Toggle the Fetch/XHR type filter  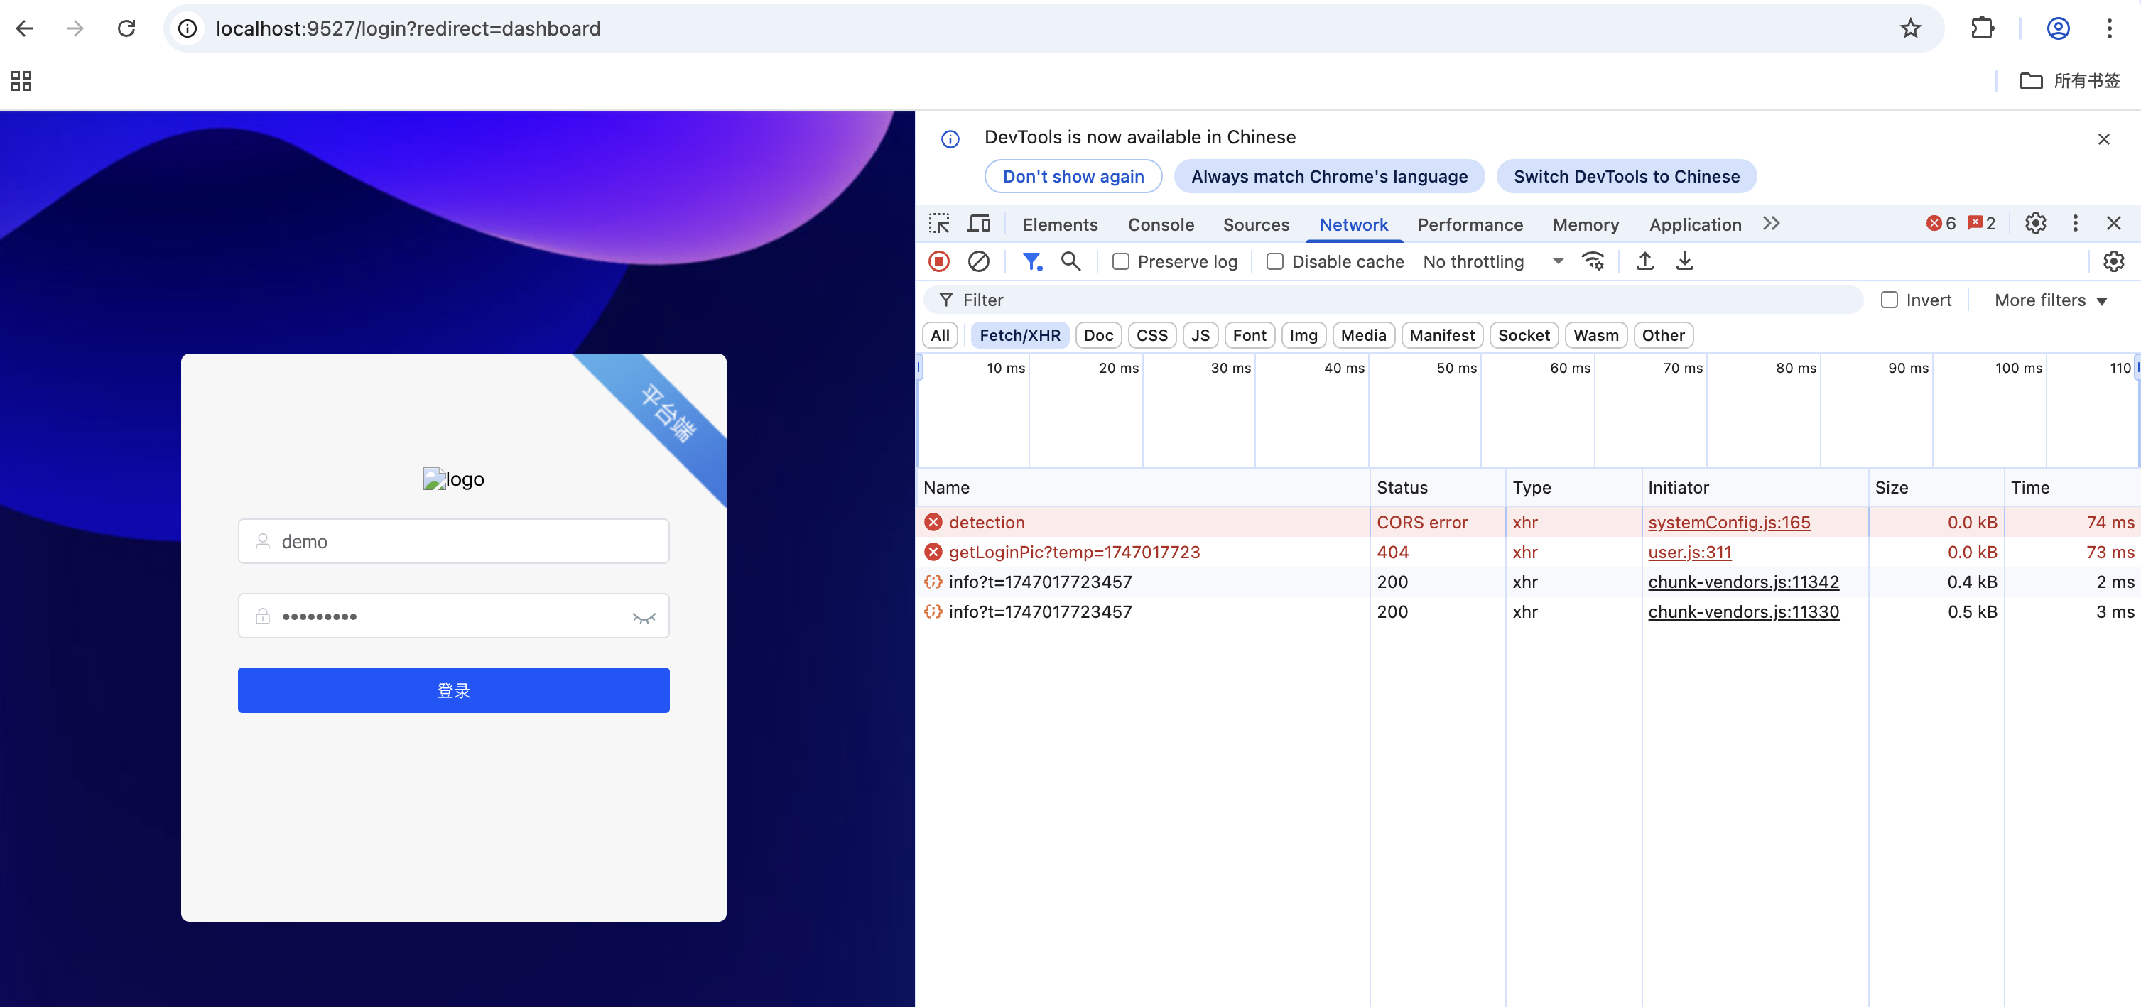(1020, 336)
